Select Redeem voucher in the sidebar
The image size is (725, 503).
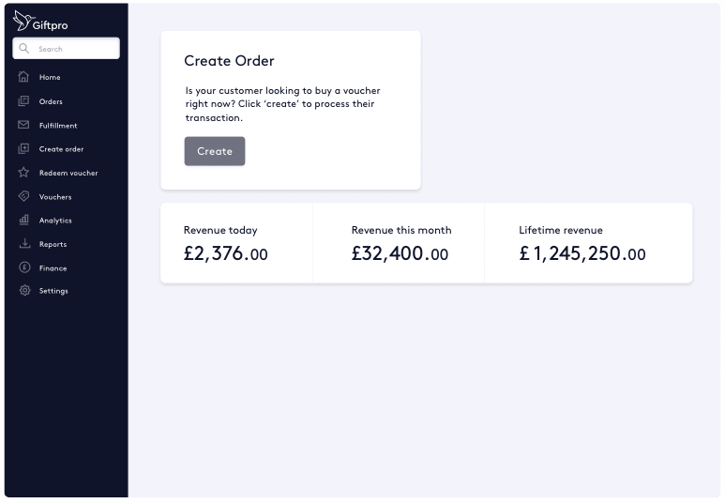(68, 173)
